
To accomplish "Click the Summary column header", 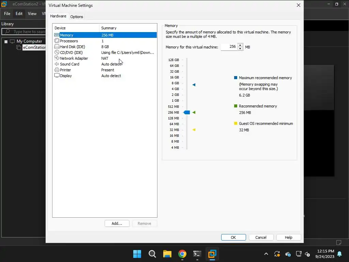I will click(128, 28).
